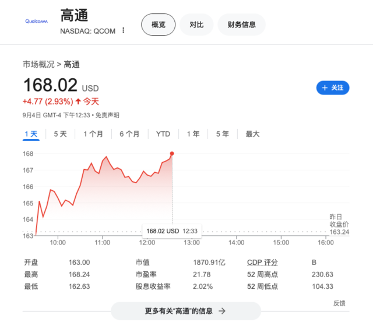The image size is (373, 325).
Task: Click the 16:00 axis label
Action: point(326,243)
